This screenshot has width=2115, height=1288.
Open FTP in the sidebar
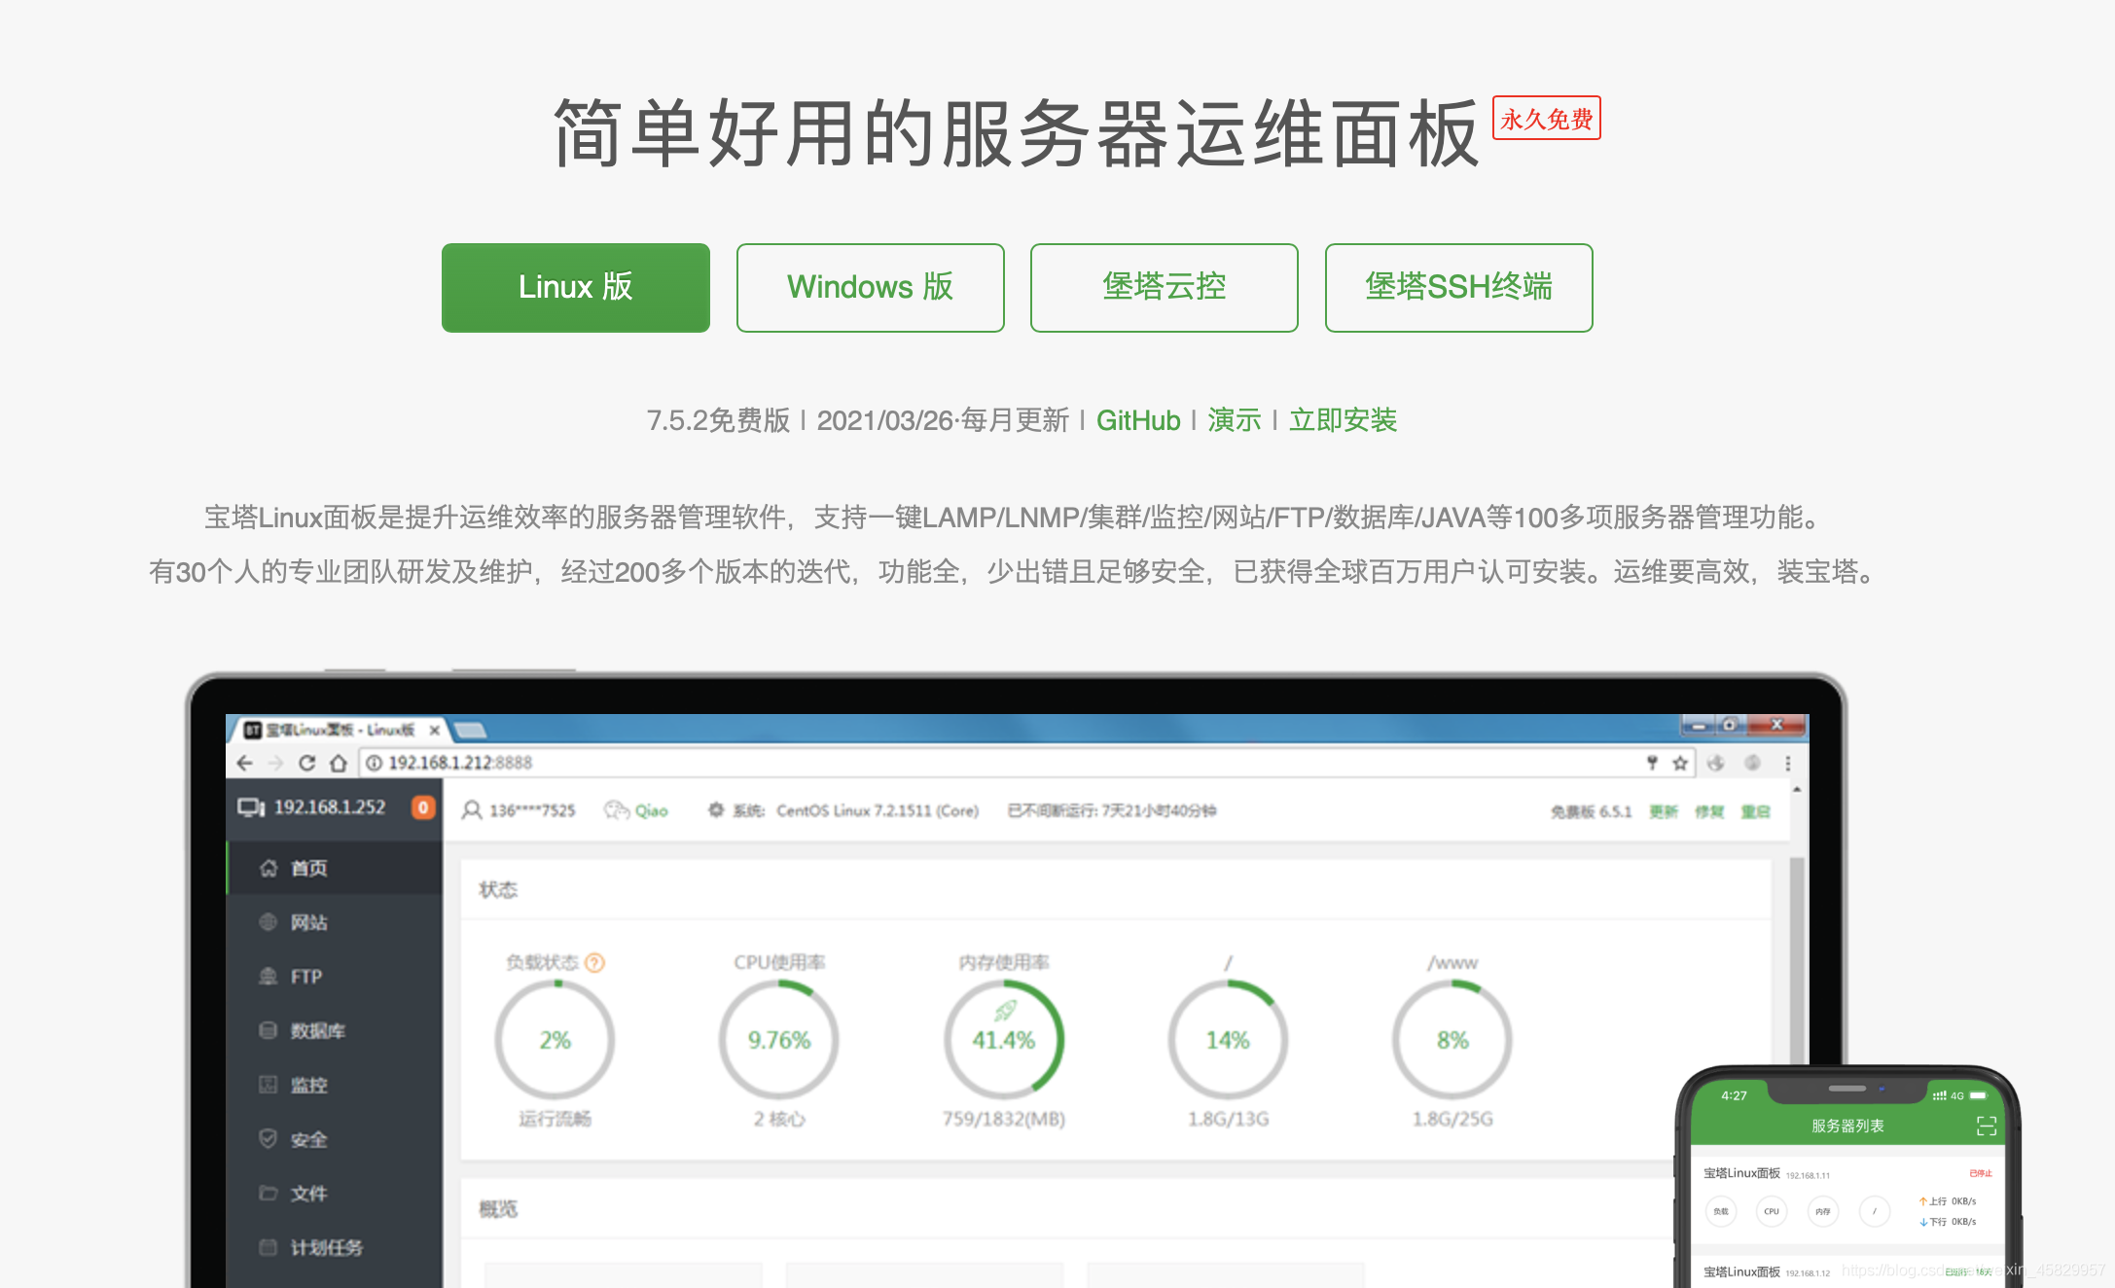point(335,976)
